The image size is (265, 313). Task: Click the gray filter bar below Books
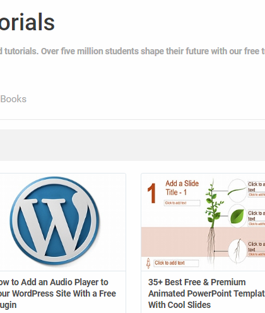pos(132,145)
